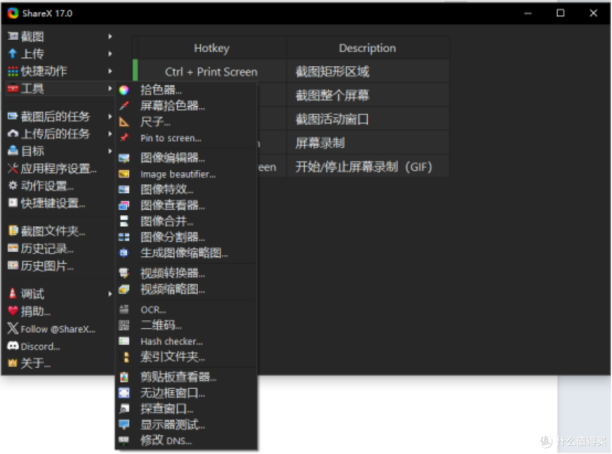
Task: Follow @ShareX on X link
Action: (x=59, y=329)
